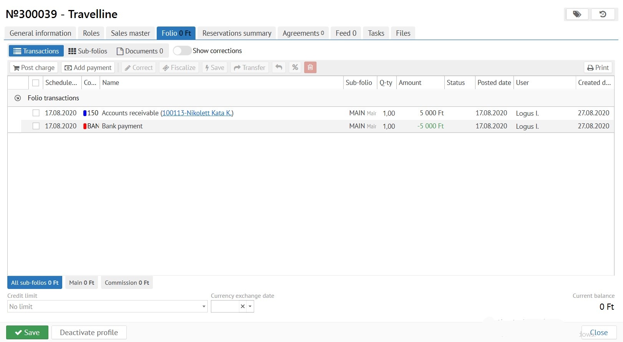The image size is (623, 342).
Task: Open the 100113-Nikolett Kata K. link
Action: [197, 113]
